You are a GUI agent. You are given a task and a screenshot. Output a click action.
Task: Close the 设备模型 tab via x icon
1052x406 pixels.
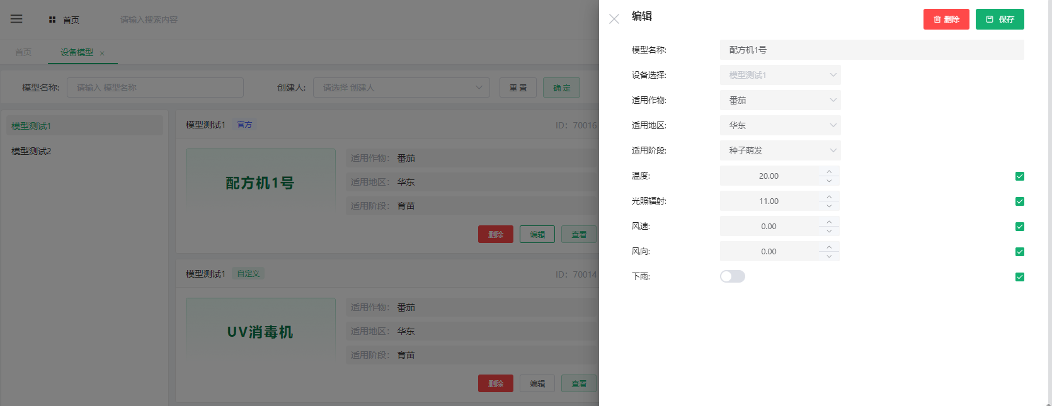click(x=102, y=54)
